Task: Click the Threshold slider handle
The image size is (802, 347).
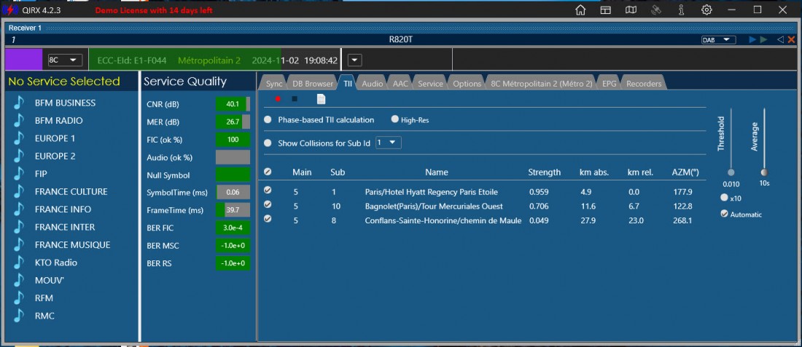Action: tap(731, 172)
